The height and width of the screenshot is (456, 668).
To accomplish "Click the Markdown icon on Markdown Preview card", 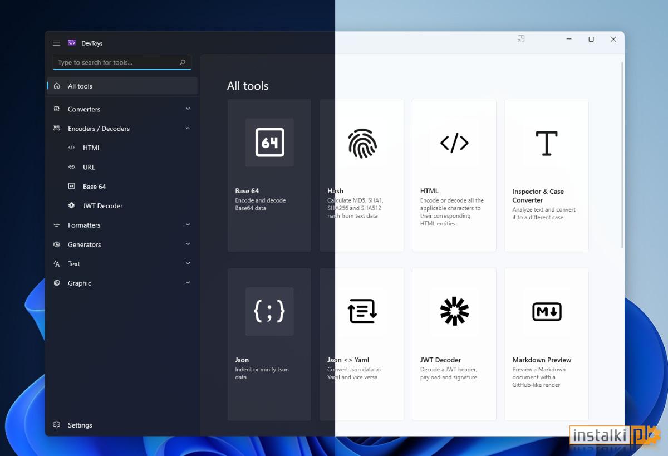I will coord(547,312).
